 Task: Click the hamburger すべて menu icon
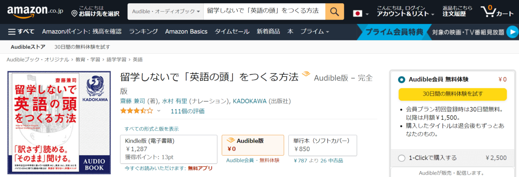[x=12, y=32]
